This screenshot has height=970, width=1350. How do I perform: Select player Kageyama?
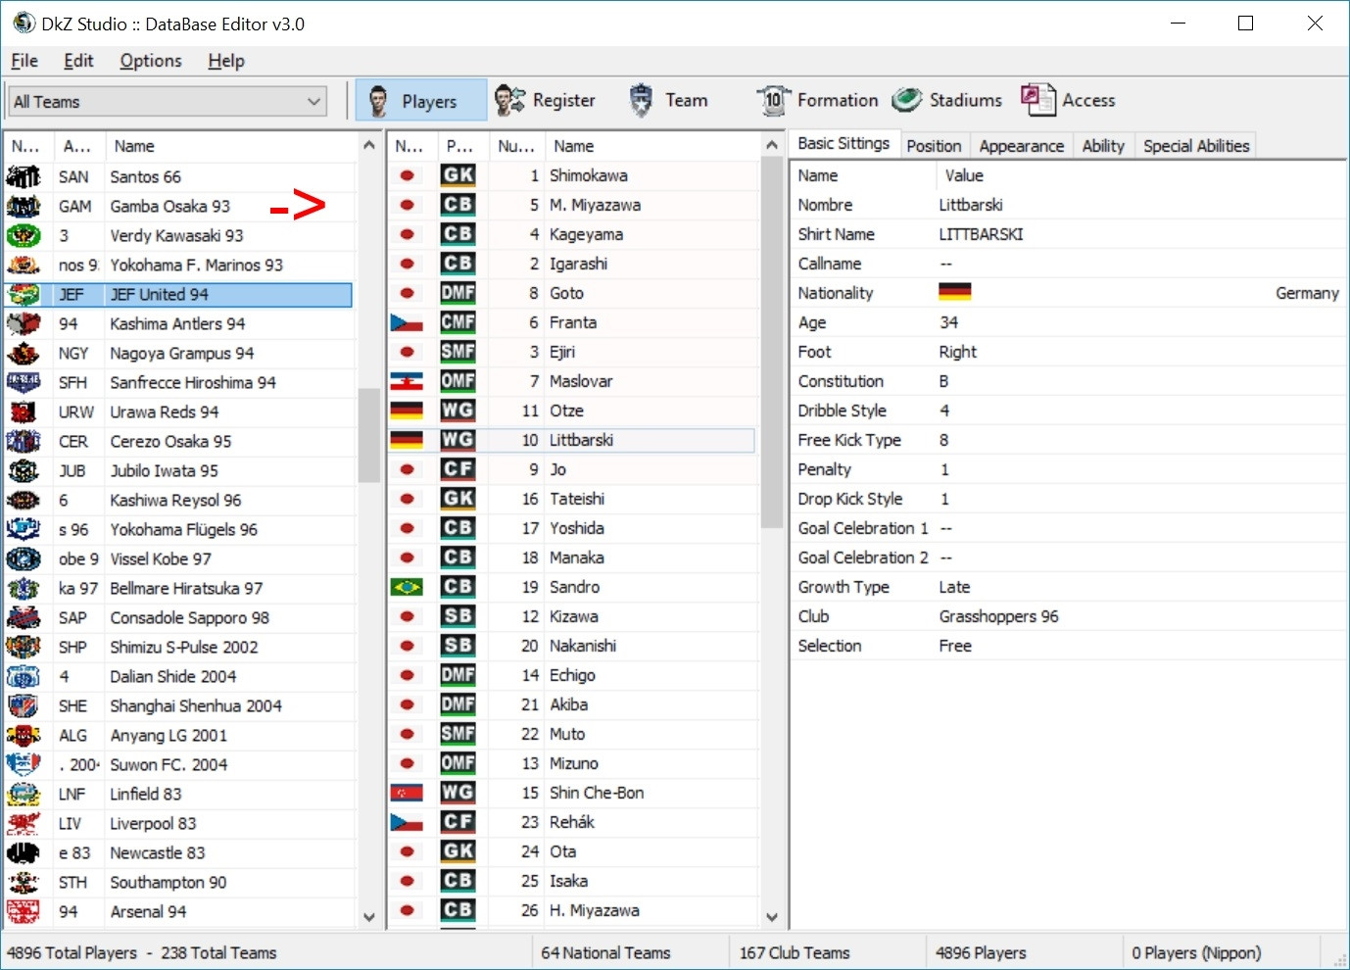point(572,234)
